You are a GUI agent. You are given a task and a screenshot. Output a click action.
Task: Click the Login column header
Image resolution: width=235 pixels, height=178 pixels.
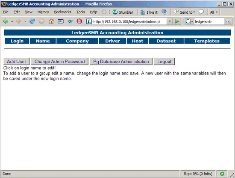coord(17,41)
